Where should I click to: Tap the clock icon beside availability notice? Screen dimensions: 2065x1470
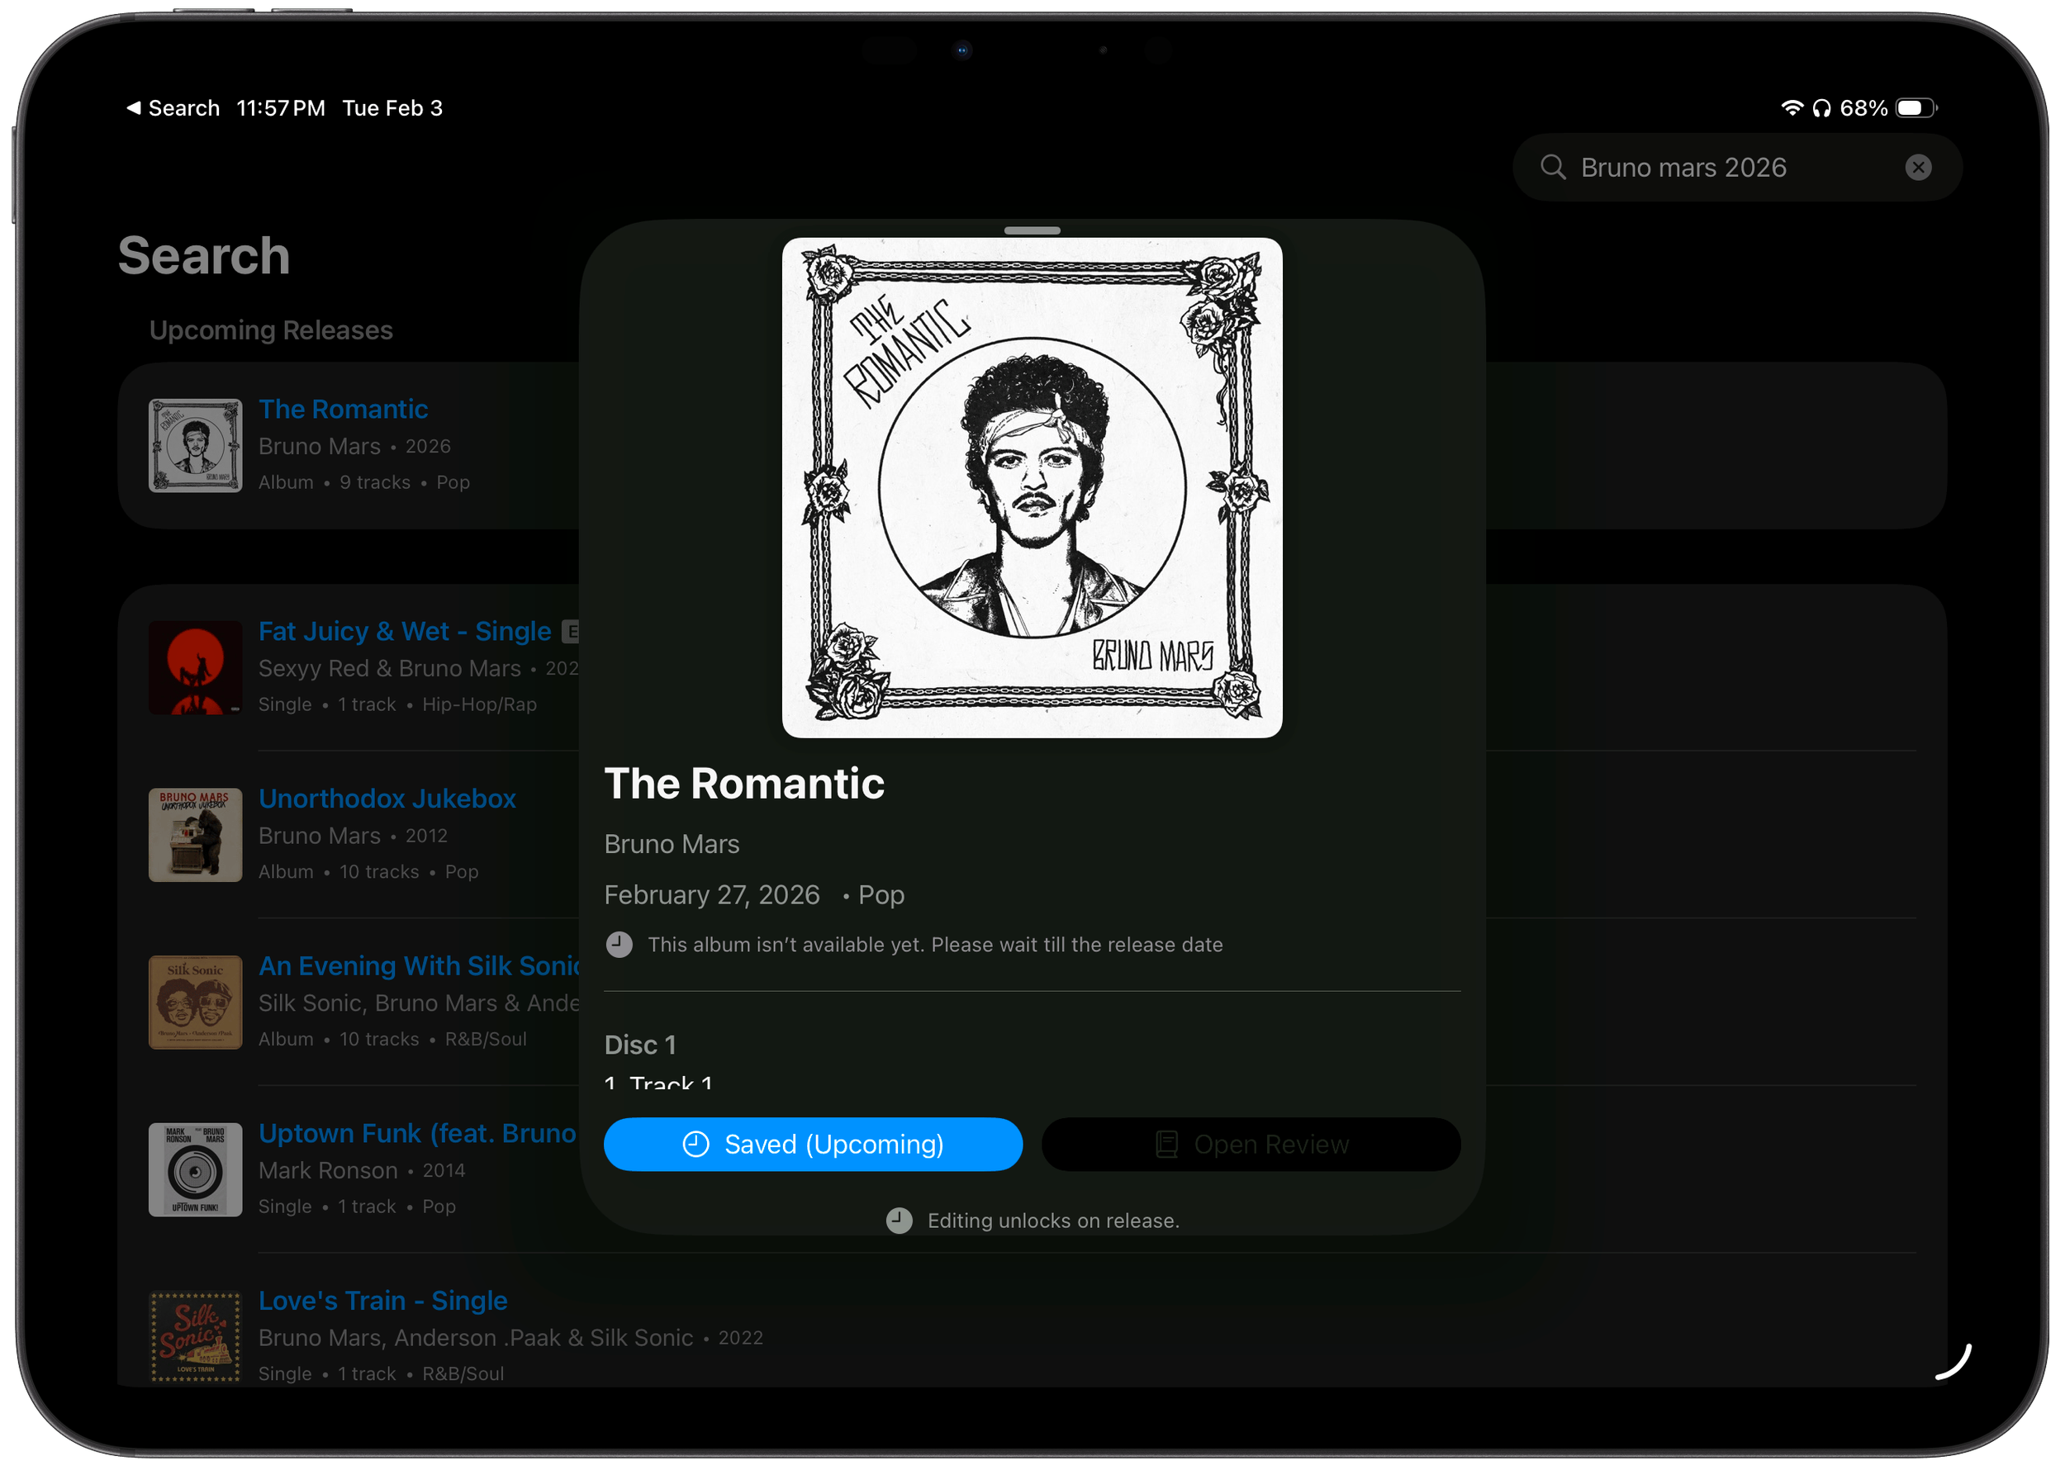point(619,945)
